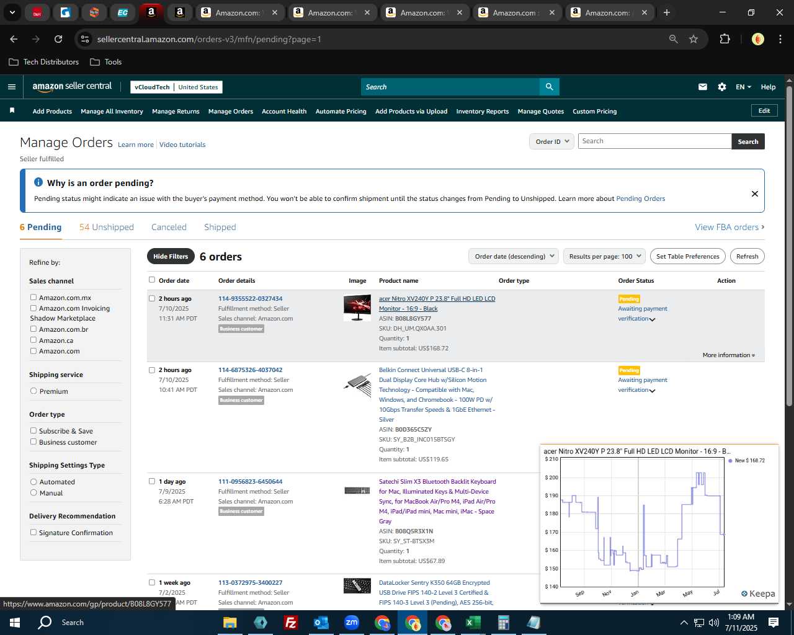Image resolution: width=794 pixels, height=635 pixels.
Task: Close the pending order info banner
Action: 755,193
